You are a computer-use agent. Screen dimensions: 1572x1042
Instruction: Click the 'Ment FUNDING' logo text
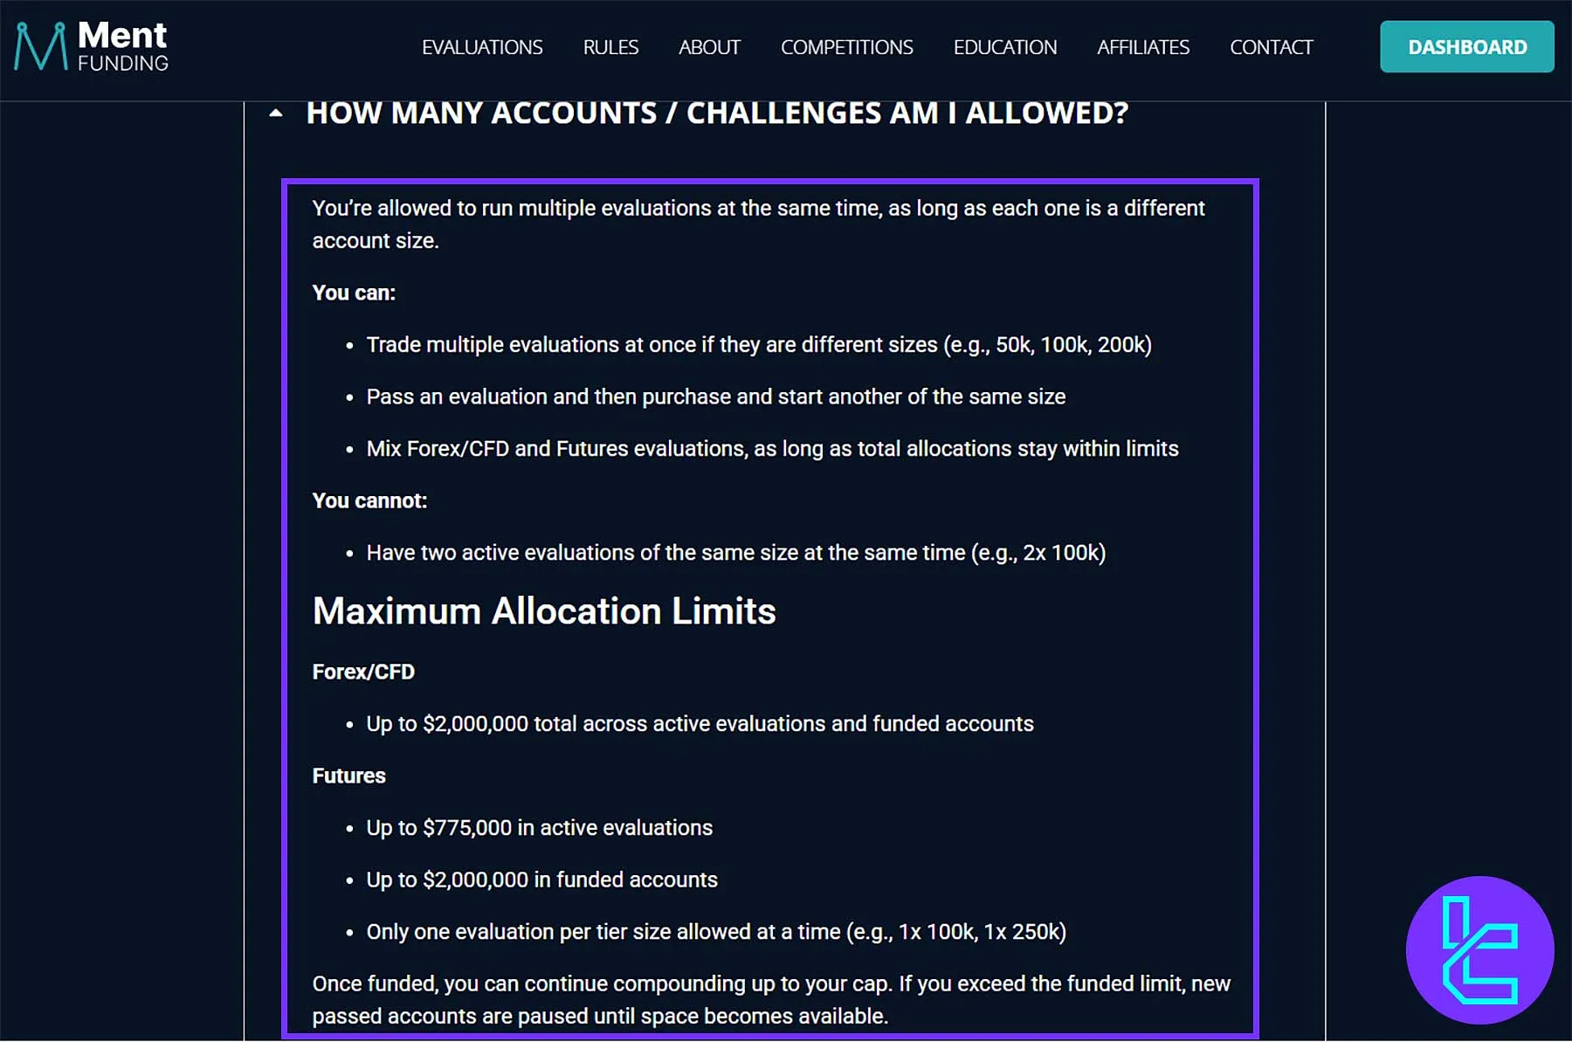122,47
